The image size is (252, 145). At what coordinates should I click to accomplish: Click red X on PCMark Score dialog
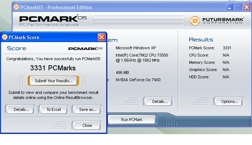click(x=102, y=37)
